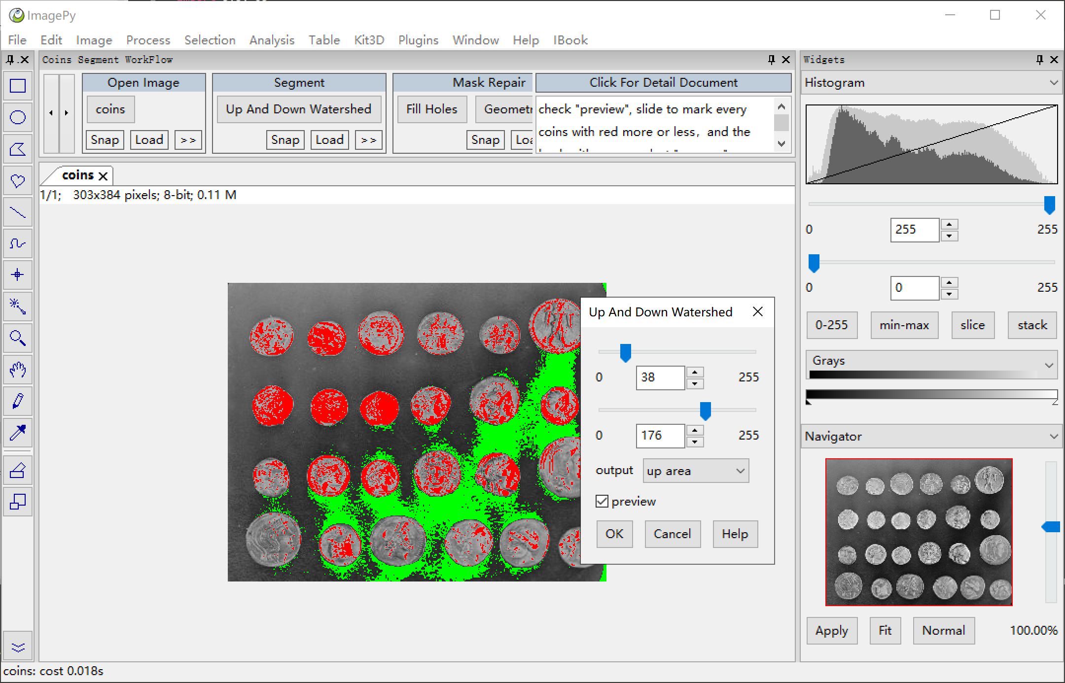1065x683 pixels.
Task: Click the upper threshold value field showing 176
Action: [x=660, y=436]
